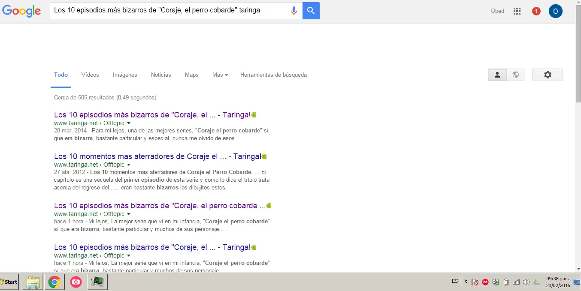Screen dimensions: 581x291
Task: Open the Start menu
Action: pyautogui.click(x=9, y=282)
